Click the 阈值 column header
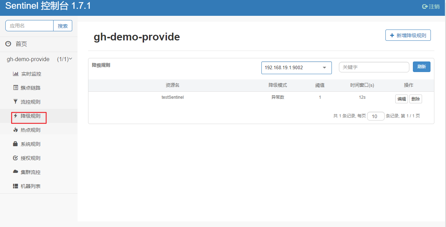Image resolution: width=446 pixels, height=227 pixels. 320,85
